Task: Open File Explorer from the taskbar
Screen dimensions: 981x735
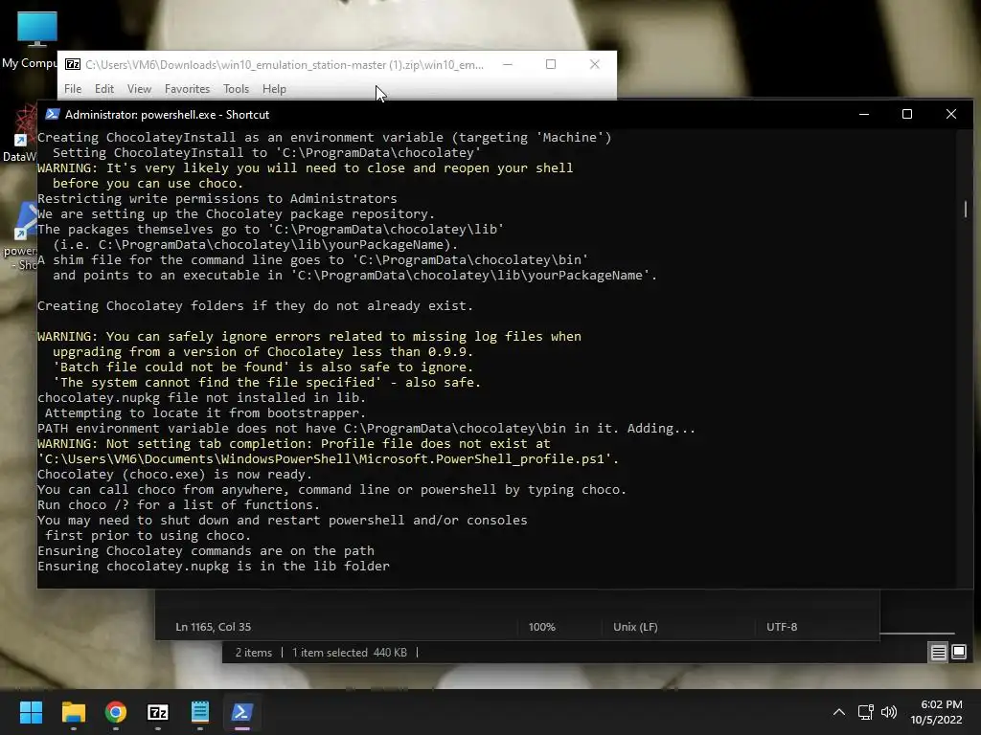Action: (73, 712)
